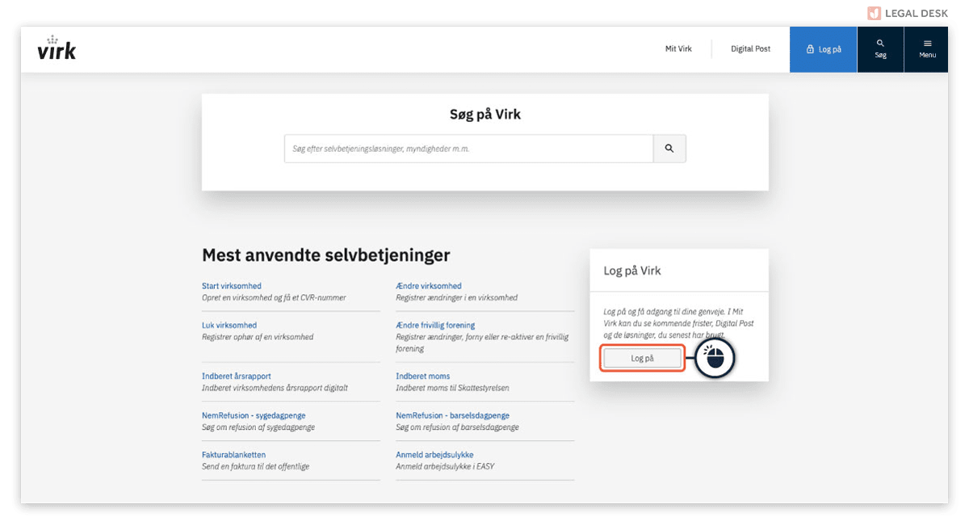Focus the Søg på Virk search field
The height and width of the screenshot is (530, 969).
tap(468, 149)
